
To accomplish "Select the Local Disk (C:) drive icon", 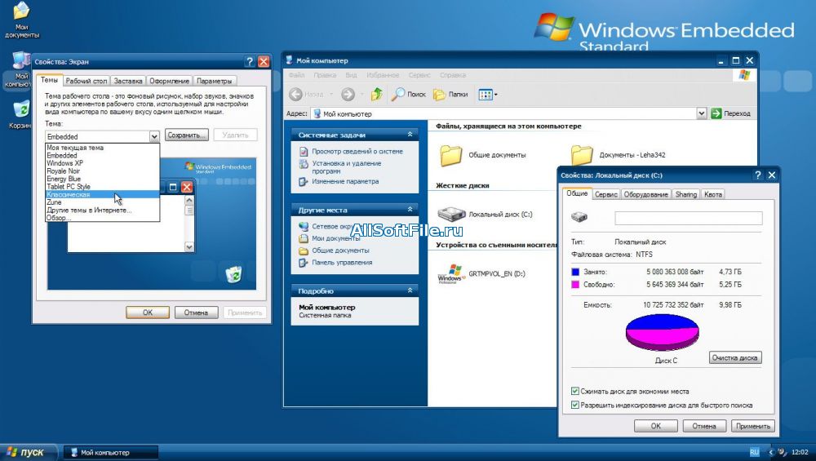I will [x=451, y=214].
